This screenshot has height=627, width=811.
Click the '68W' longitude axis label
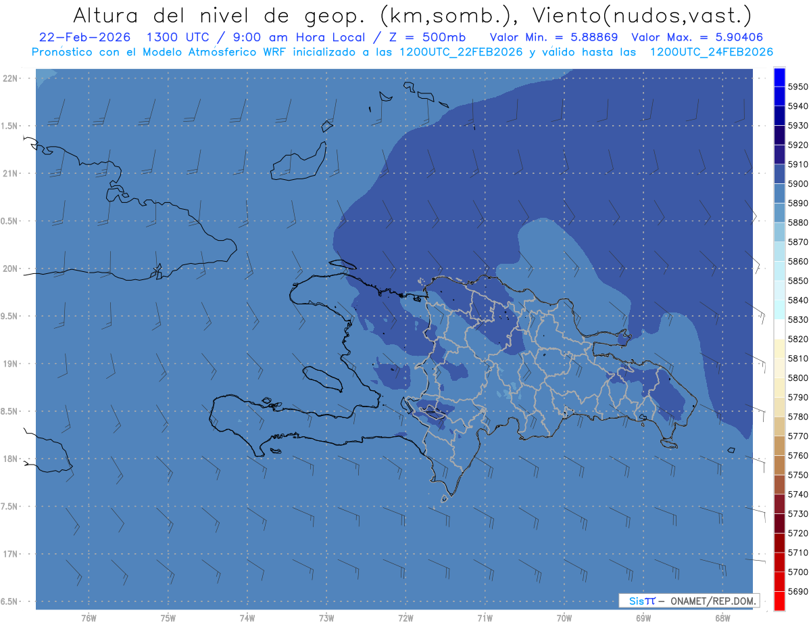tap(722, 618)
